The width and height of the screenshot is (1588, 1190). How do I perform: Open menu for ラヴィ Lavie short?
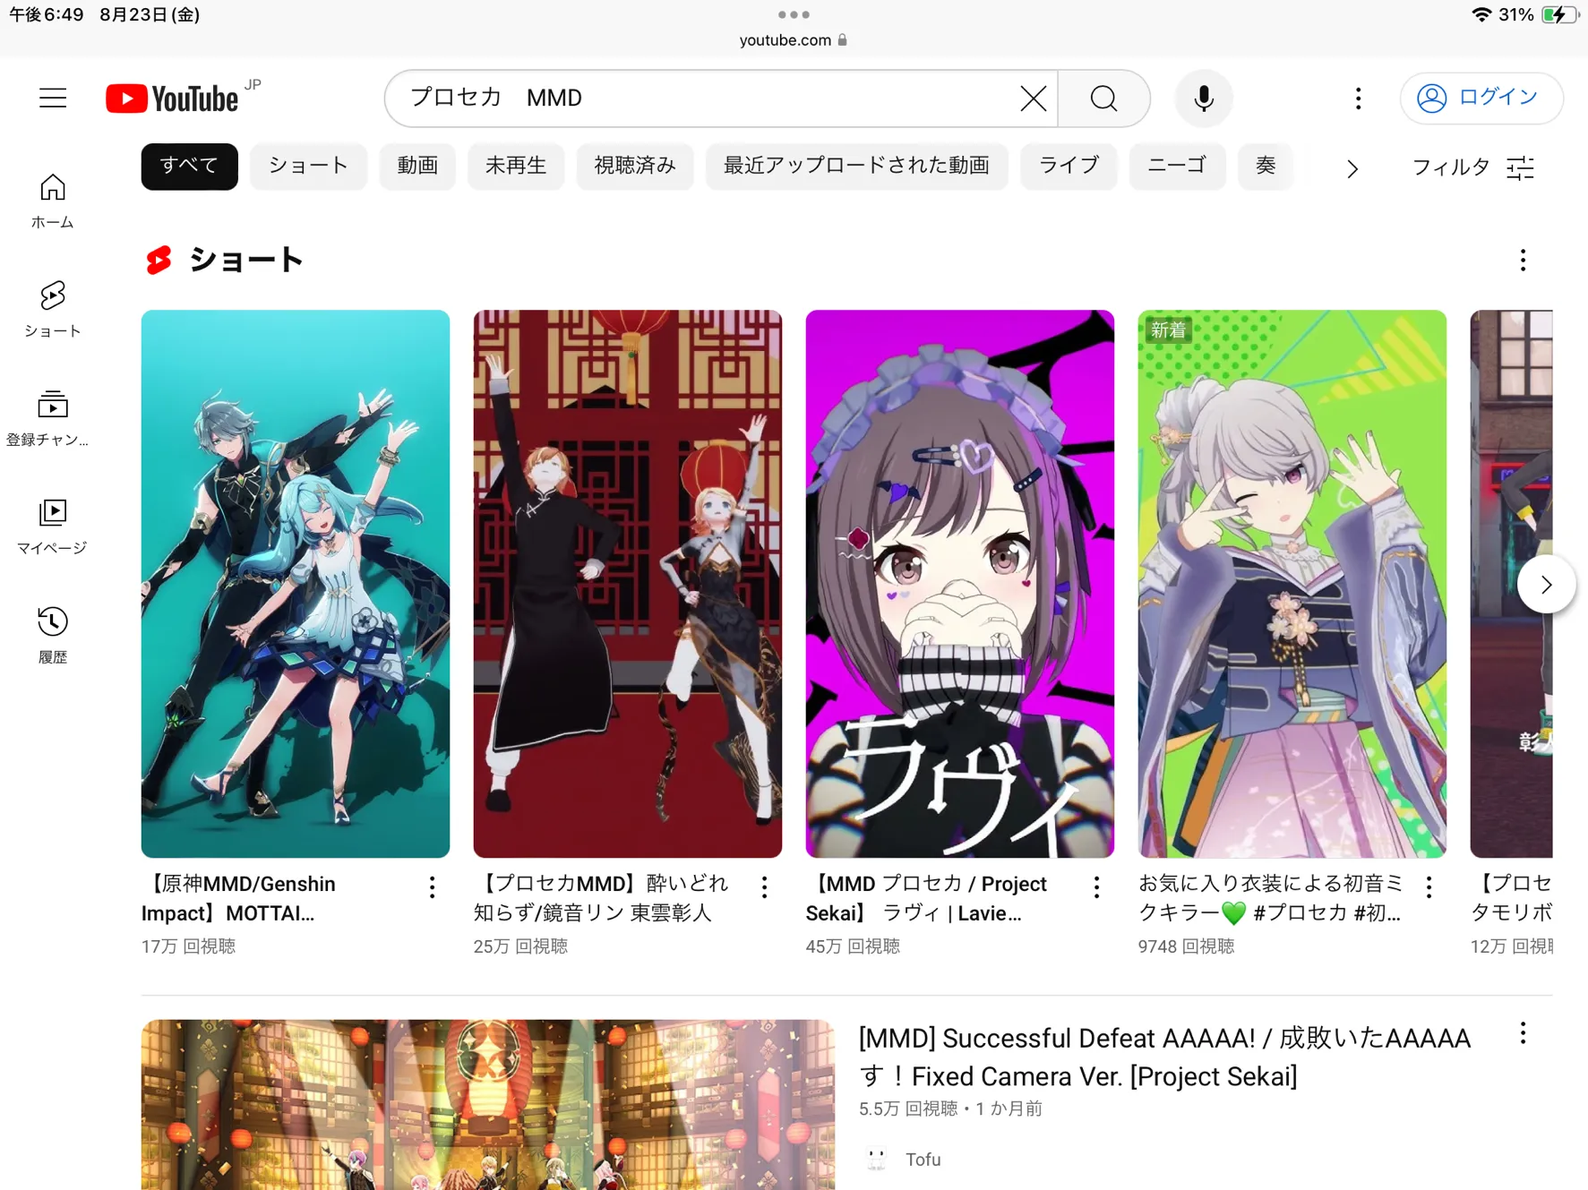coord(1096,886)
